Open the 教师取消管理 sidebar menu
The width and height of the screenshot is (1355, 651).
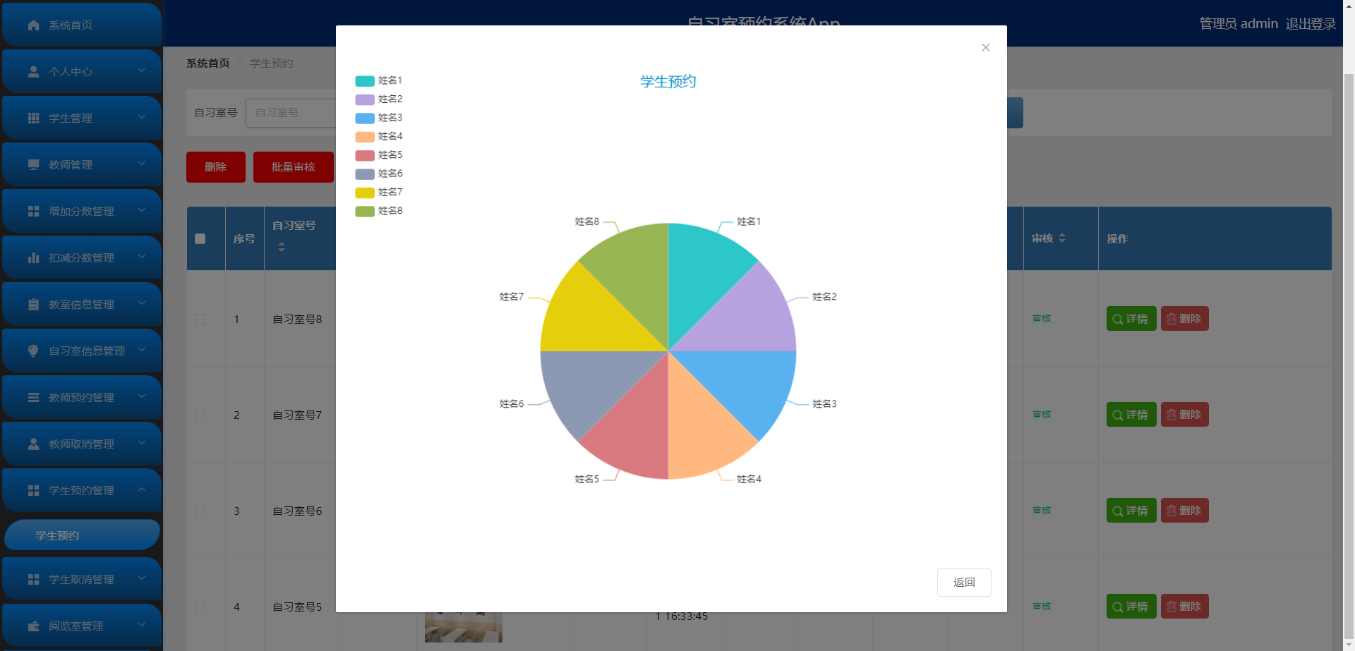point(82,444)
